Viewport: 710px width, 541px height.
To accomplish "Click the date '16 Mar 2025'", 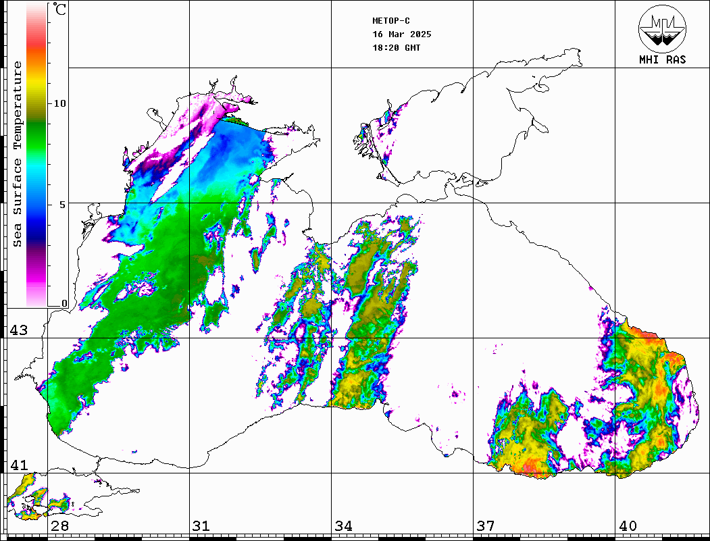I will (x=402, y=34).
